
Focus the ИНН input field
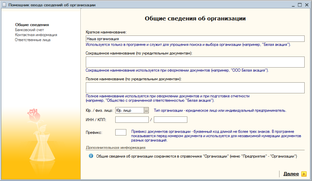point(132,119)
